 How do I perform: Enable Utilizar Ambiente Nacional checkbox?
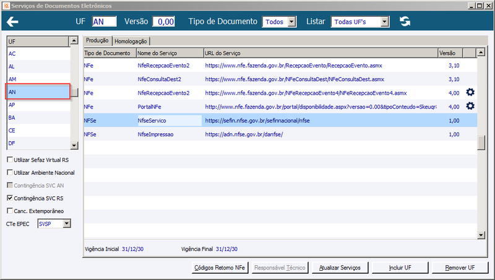click(x=10, y=172)
